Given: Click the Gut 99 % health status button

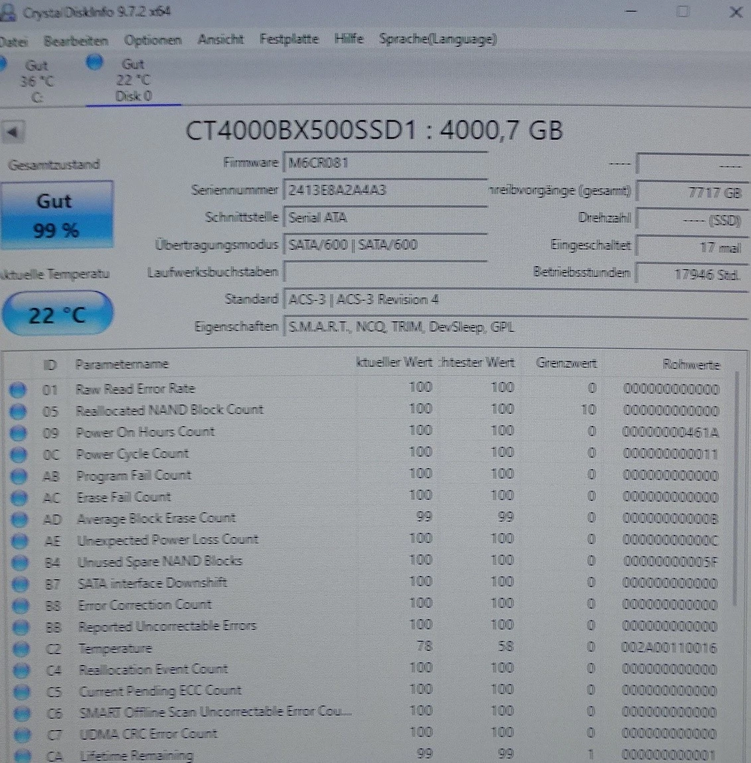Looking at the screenshot, I should tap(56, 215).
